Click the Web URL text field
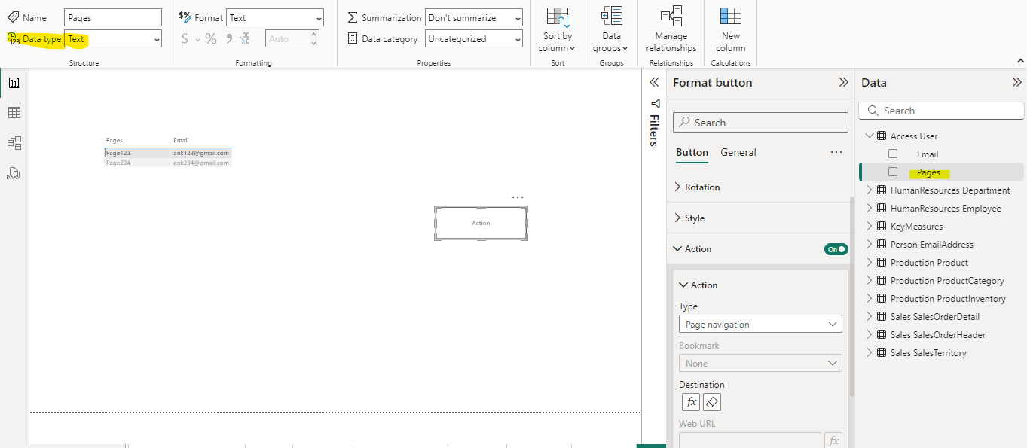Image resolution: width=1027 pixels, height=448 pixels. (750, 440)
